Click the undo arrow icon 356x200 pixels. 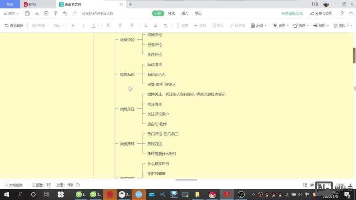[65, 13]
